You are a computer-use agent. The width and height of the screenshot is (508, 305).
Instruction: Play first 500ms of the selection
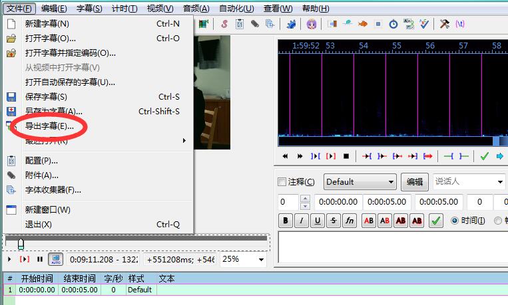pos(397,156)
